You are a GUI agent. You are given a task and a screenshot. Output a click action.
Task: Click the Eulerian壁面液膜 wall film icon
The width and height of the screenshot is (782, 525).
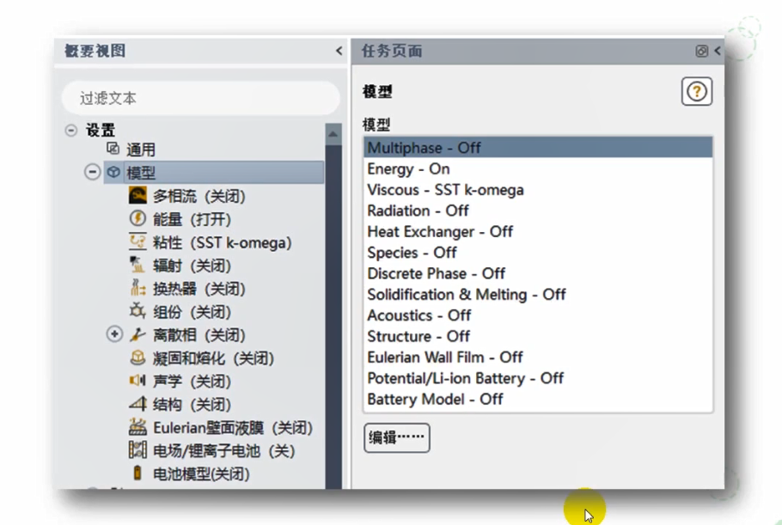point(137,427)
